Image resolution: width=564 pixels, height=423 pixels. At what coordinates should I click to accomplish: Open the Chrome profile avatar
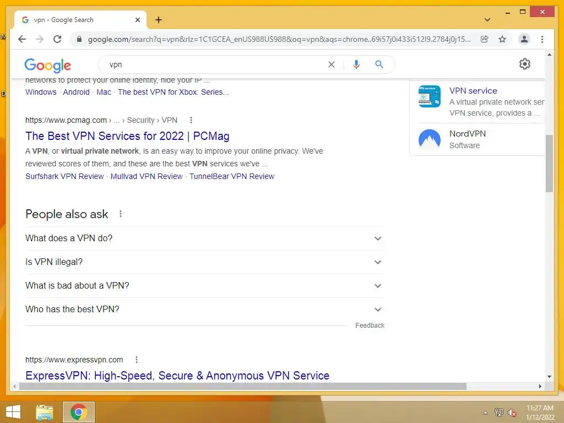pyautogui.click(x=524, y=39)
